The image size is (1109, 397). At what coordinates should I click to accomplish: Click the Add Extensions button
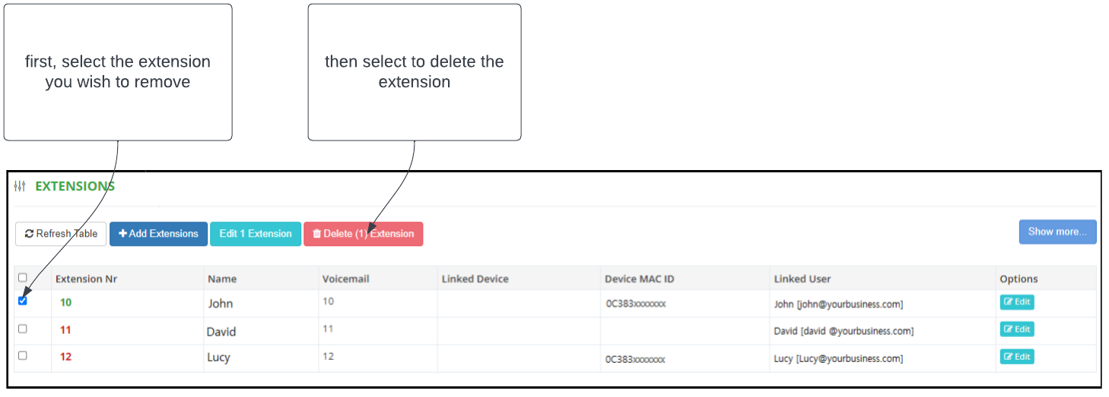point(158,234)
